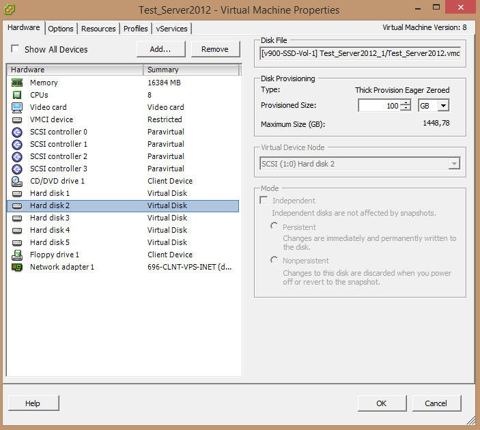Select the Persistent radio button
The width and height of the screenshot is (480, 430).
tap(274, 226)
